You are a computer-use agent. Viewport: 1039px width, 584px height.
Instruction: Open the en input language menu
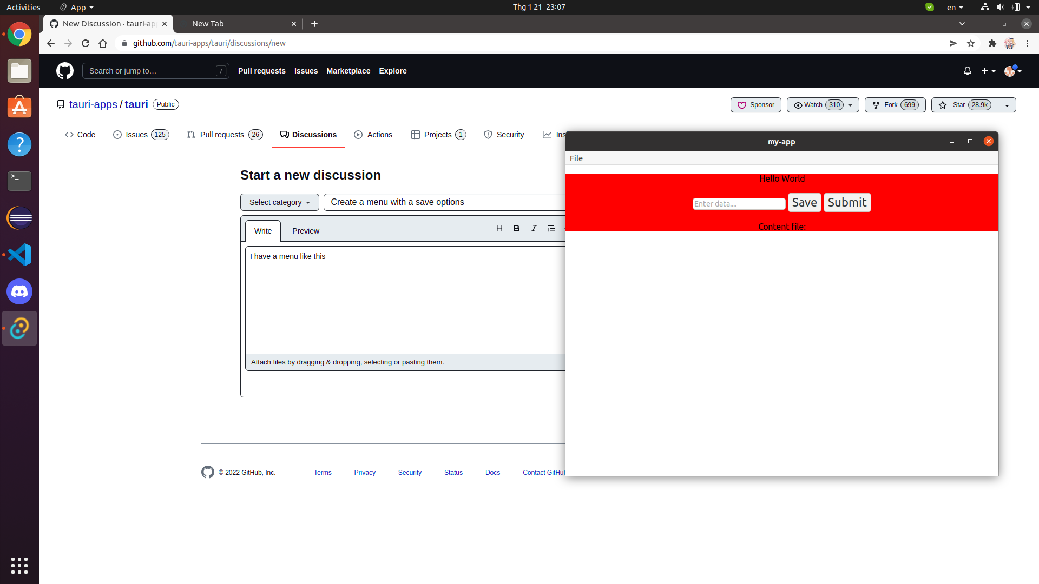point(955,7)
